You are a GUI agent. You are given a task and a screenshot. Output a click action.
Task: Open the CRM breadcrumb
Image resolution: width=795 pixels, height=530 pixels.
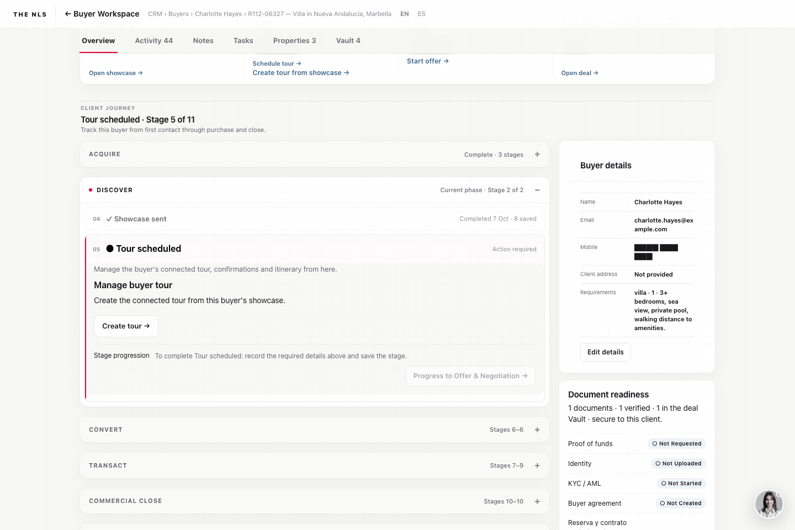point(155,14)
